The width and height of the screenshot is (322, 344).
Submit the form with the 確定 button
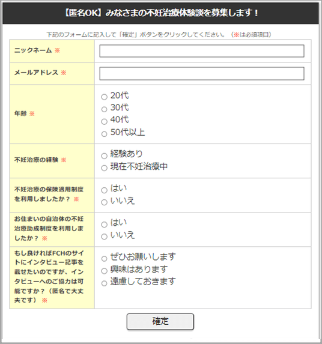pos(160,321)
